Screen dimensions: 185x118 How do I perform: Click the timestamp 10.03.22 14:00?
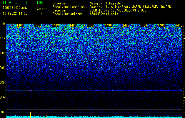click(15, 14)
